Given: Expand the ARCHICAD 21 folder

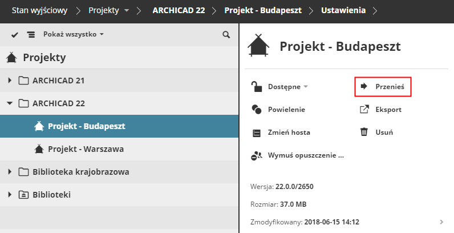Looking at the screenshot, I should click(10, 81).
